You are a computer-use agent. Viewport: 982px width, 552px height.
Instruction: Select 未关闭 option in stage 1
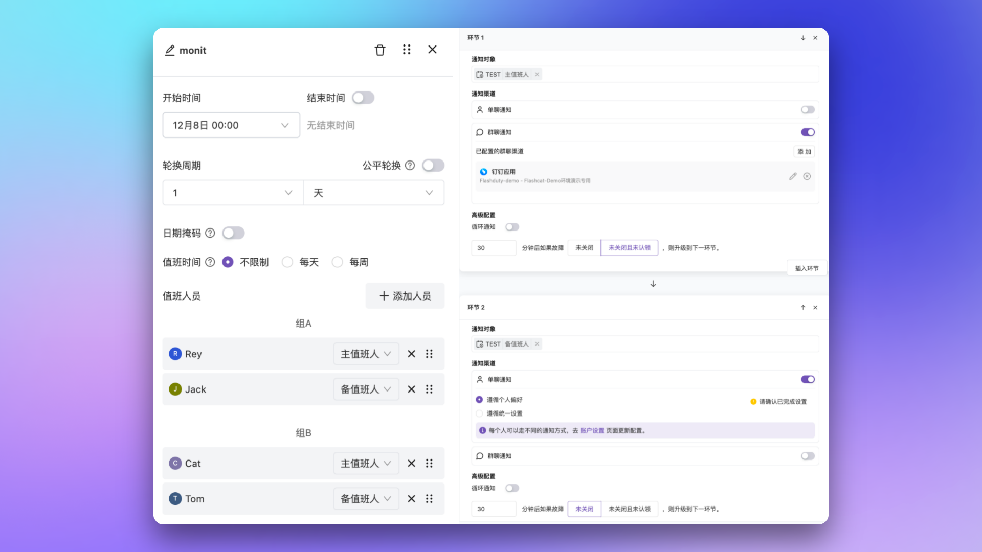[584, 248]
